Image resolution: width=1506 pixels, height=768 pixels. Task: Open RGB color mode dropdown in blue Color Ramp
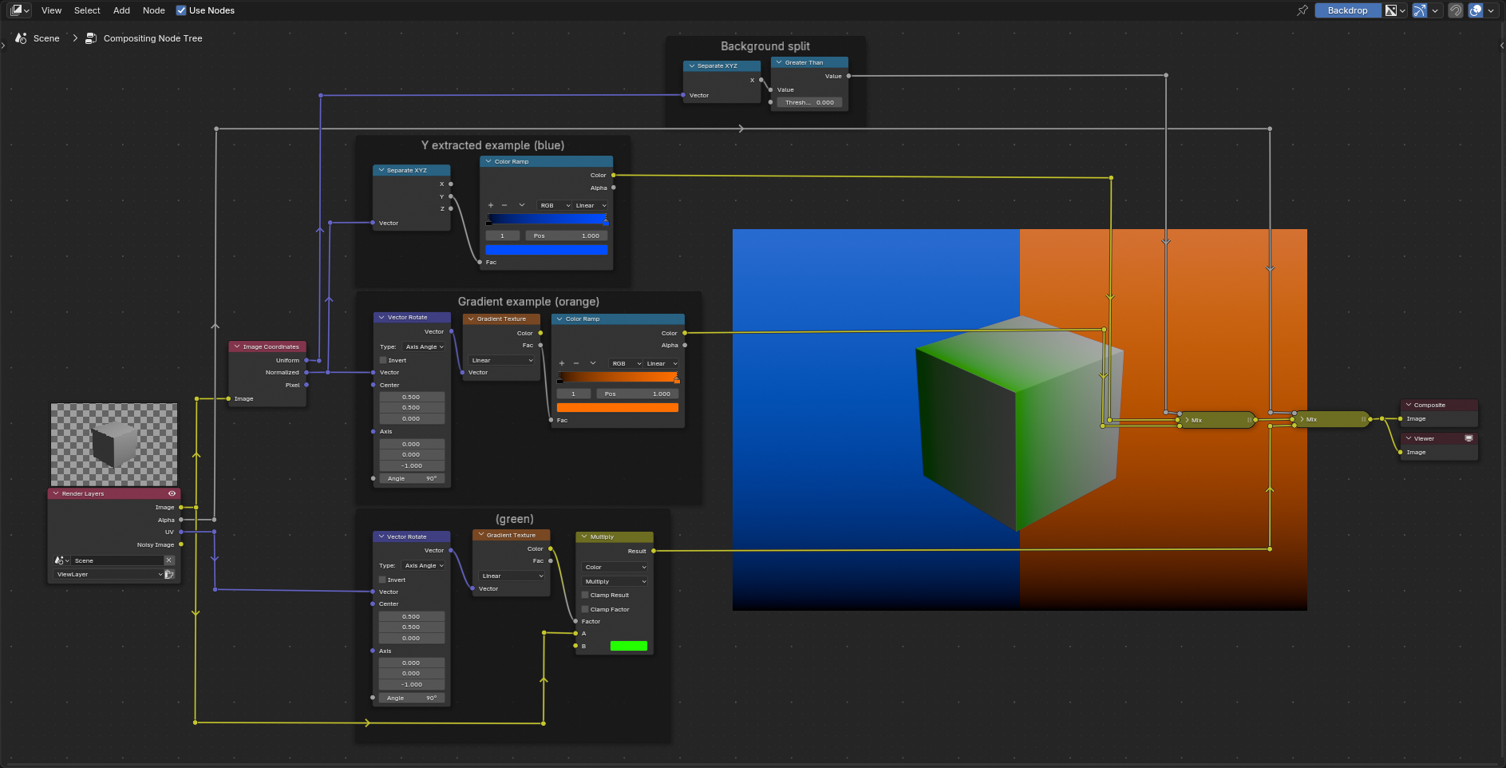pyautogui.click(x=555, y=205)
